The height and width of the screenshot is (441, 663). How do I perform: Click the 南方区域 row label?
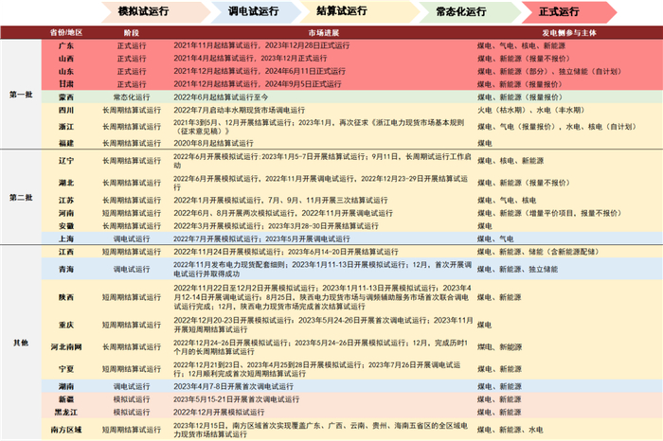[x=66, y=430]
